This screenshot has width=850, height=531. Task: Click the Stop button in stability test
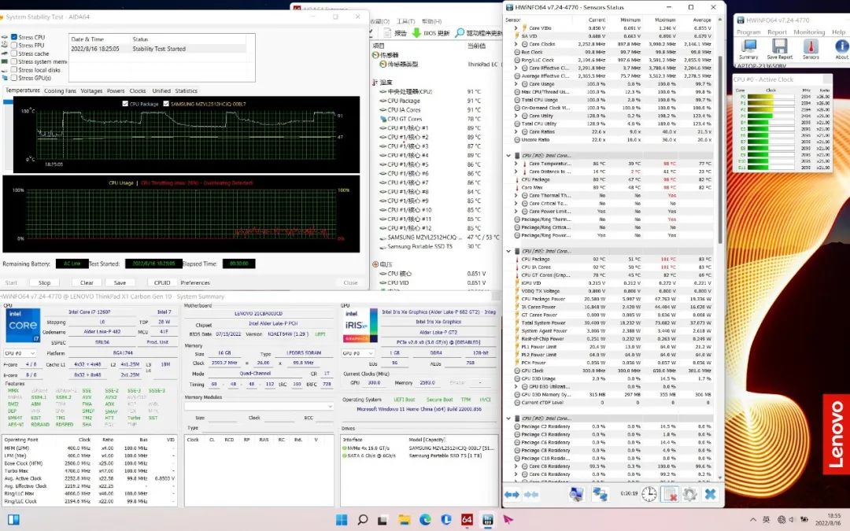click(45, 282)
